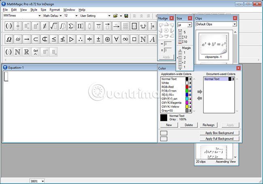Open the Edit menu

click(14, 10)
